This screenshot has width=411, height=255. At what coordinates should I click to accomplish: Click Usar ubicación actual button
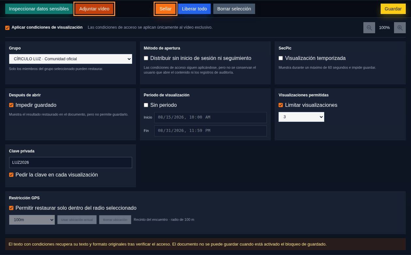77,220
